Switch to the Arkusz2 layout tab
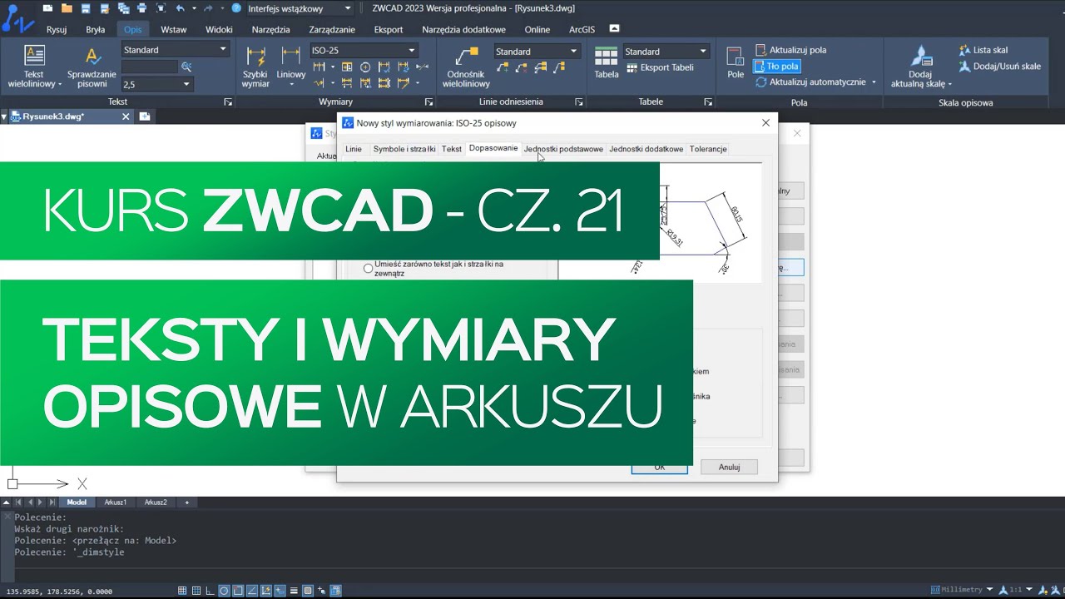This screenshot has height=599, width=1065. (156, 502)
